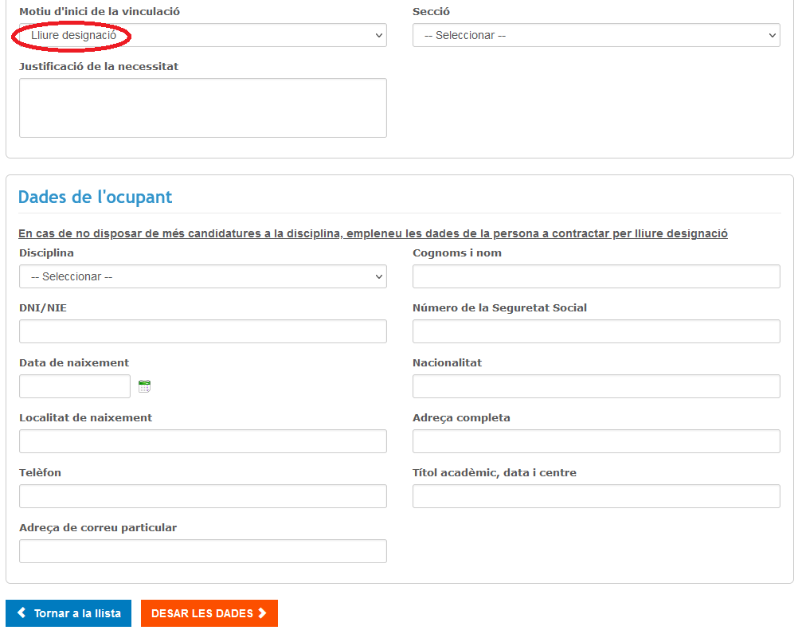This screenshot has width=798, height=630.
Task: Click the Tornar a la llista button
Action: click(68, 613)
